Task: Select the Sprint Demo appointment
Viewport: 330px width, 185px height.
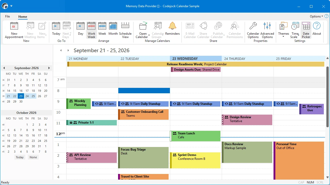Action: pyautogui.click(x=195, y=160)
